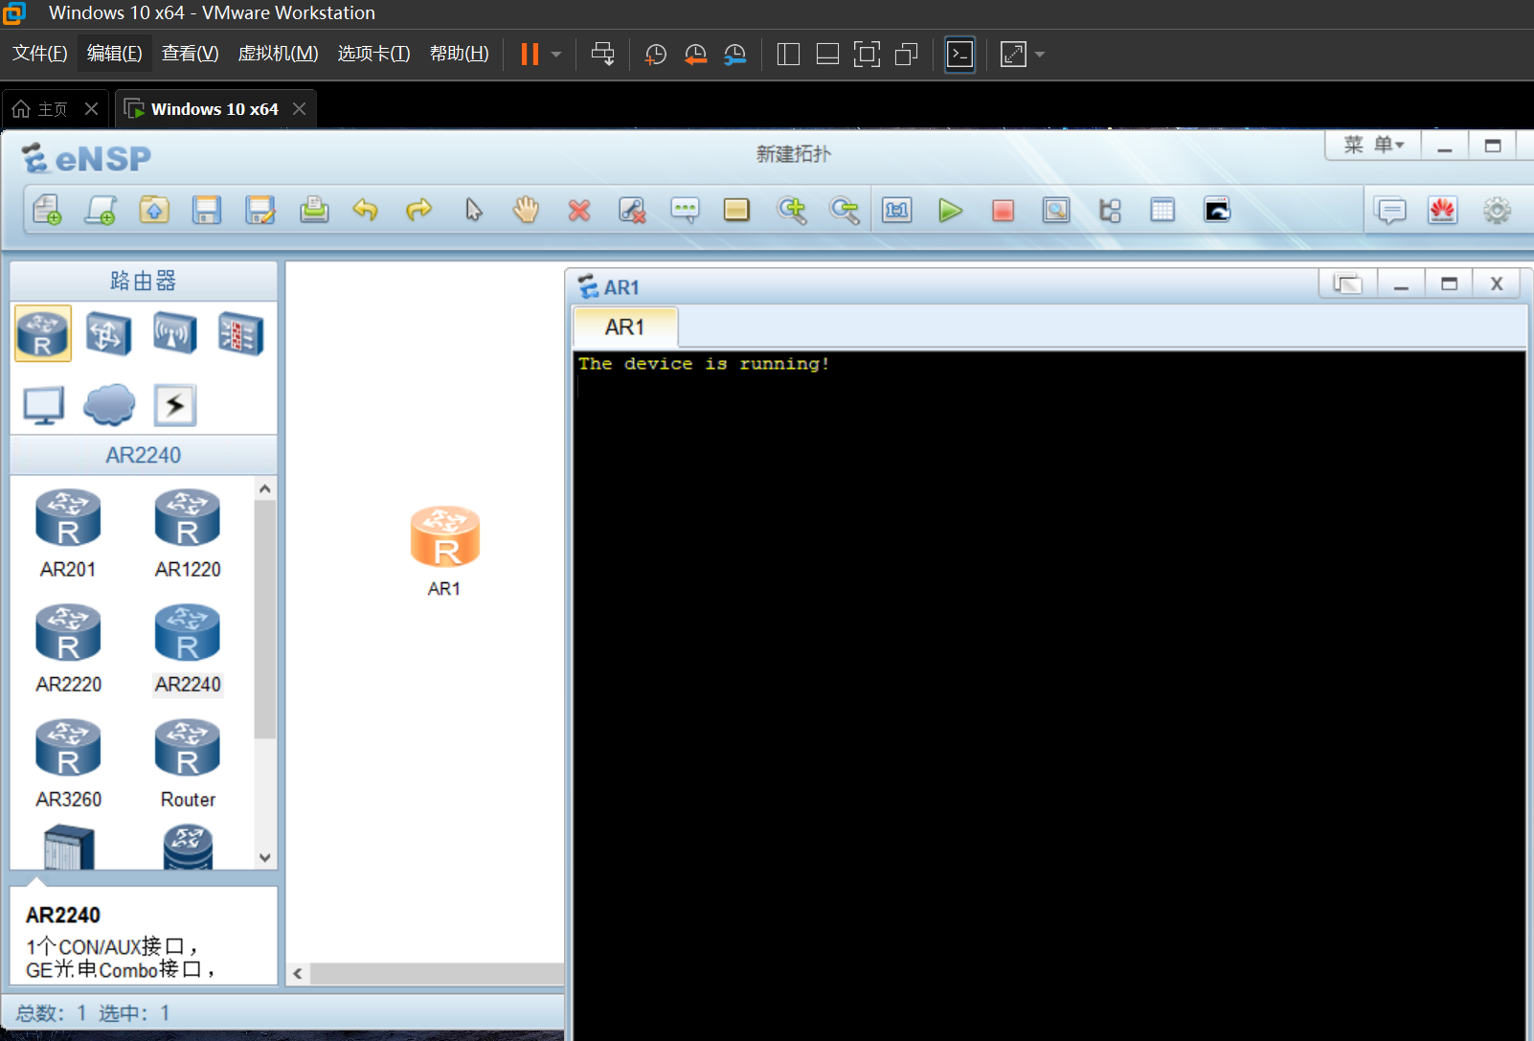Open the 选项卡(T) VMware menu
Image resolution: width=1534 pixels, height=1041 pixels.
click(x=373, y=54)
